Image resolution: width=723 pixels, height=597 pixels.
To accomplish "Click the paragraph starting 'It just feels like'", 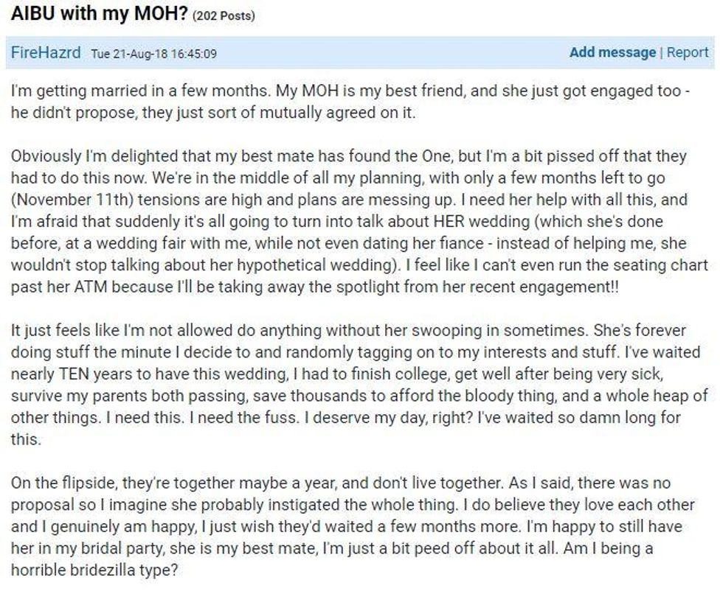I will pos(359,385).
